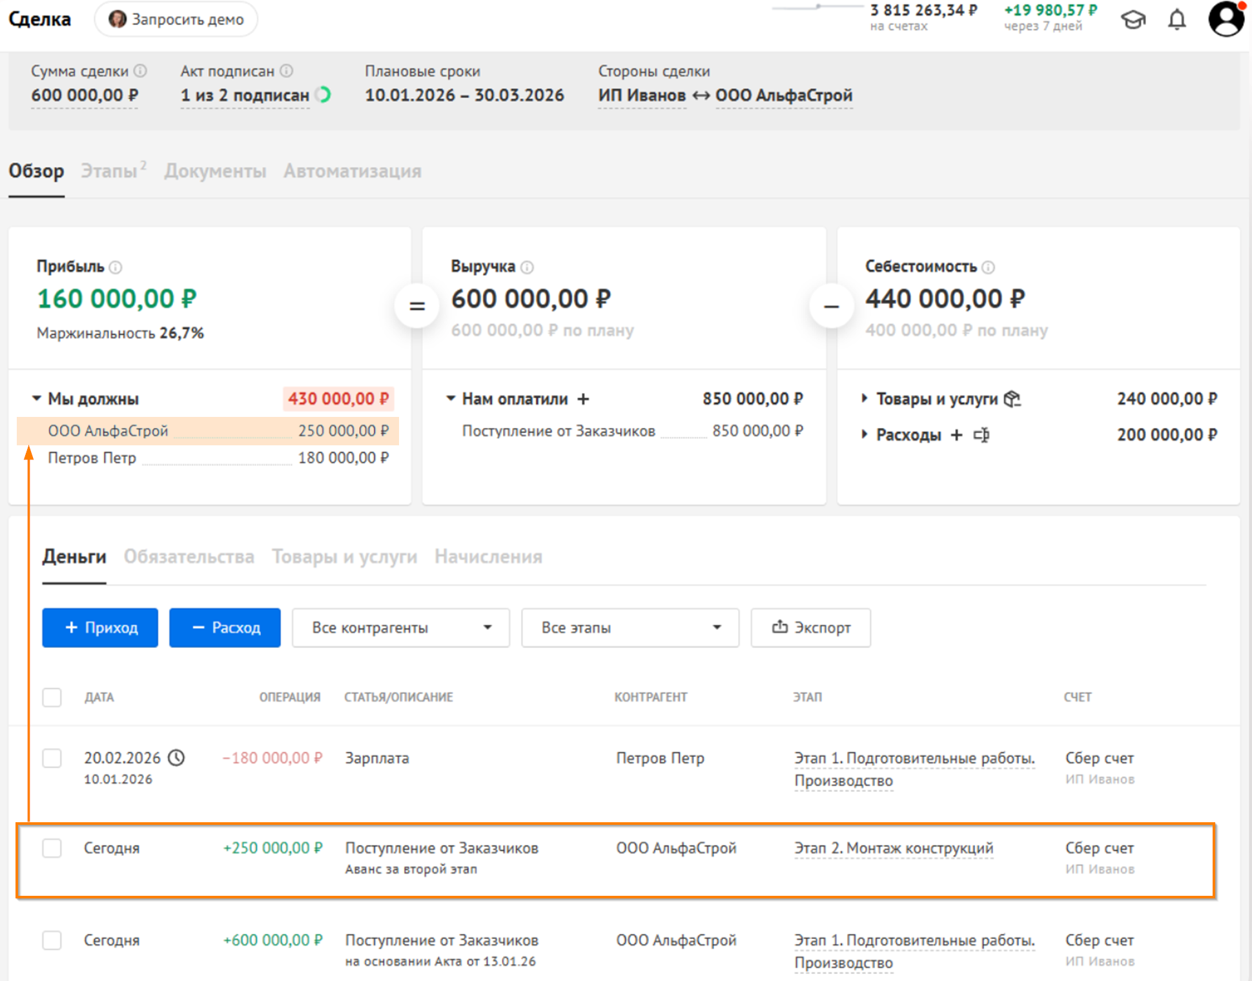Click the blue Приход button
1252x981 pixels.
(x=100, y=627)
